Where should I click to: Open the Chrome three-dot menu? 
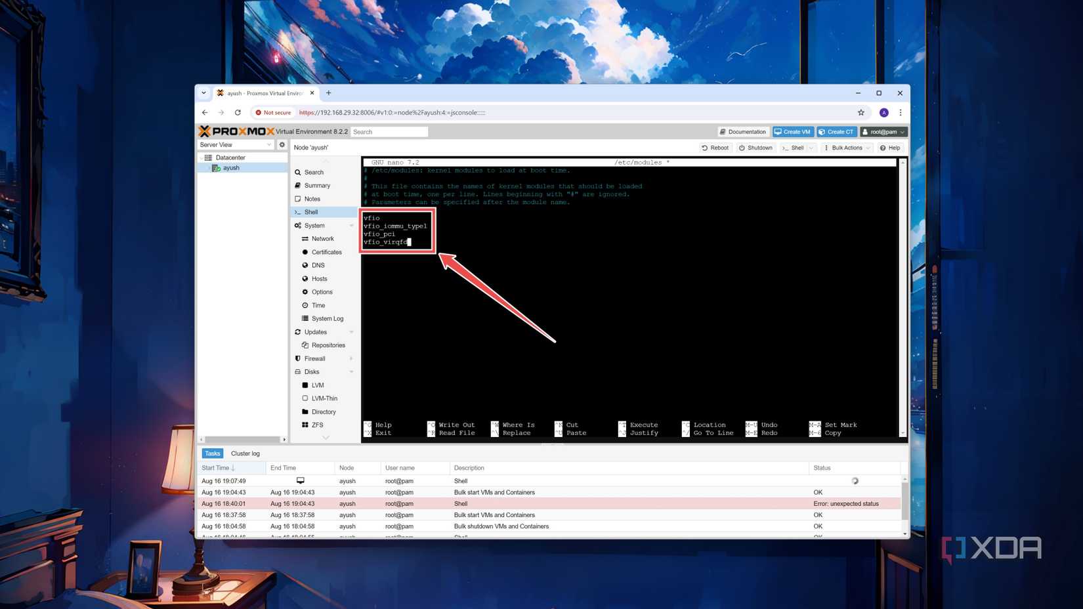901,112
